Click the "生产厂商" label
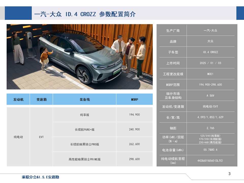Viewport: 244px width, 183px height. pyautogui.click(x=173, y=30)
